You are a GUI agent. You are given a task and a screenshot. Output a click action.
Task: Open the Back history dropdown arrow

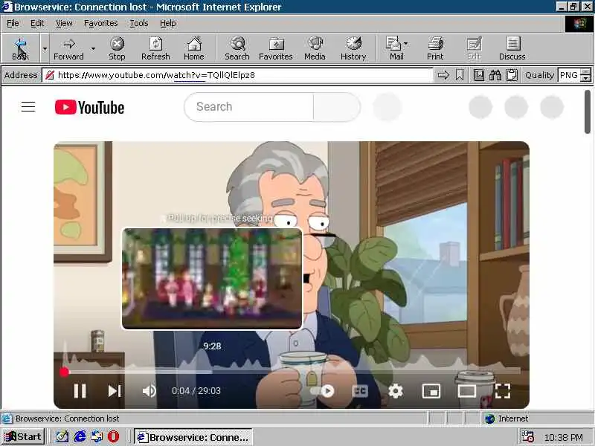[45, 48]
